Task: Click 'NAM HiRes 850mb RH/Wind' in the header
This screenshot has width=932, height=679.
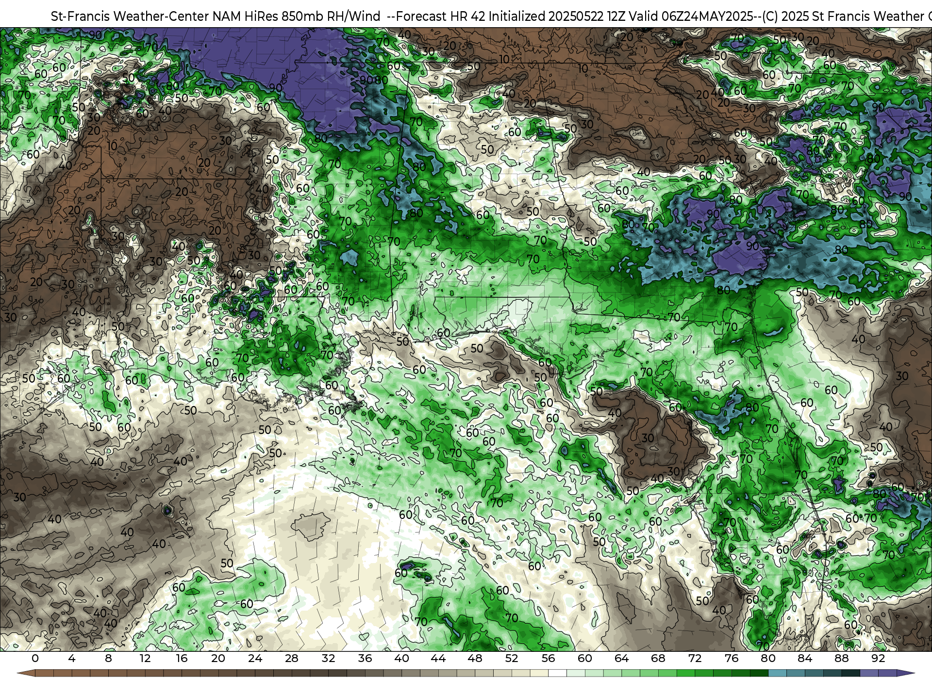Action: click(x=296, y=16)
